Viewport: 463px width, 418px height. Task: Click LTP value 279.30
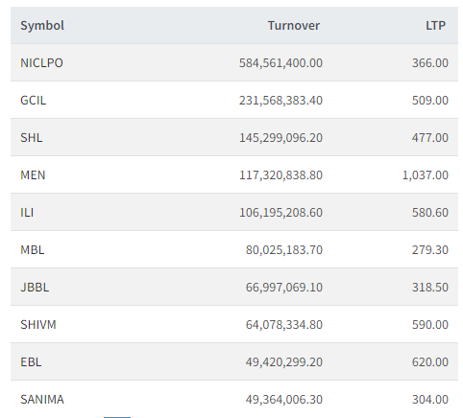(x=430, y=250)
